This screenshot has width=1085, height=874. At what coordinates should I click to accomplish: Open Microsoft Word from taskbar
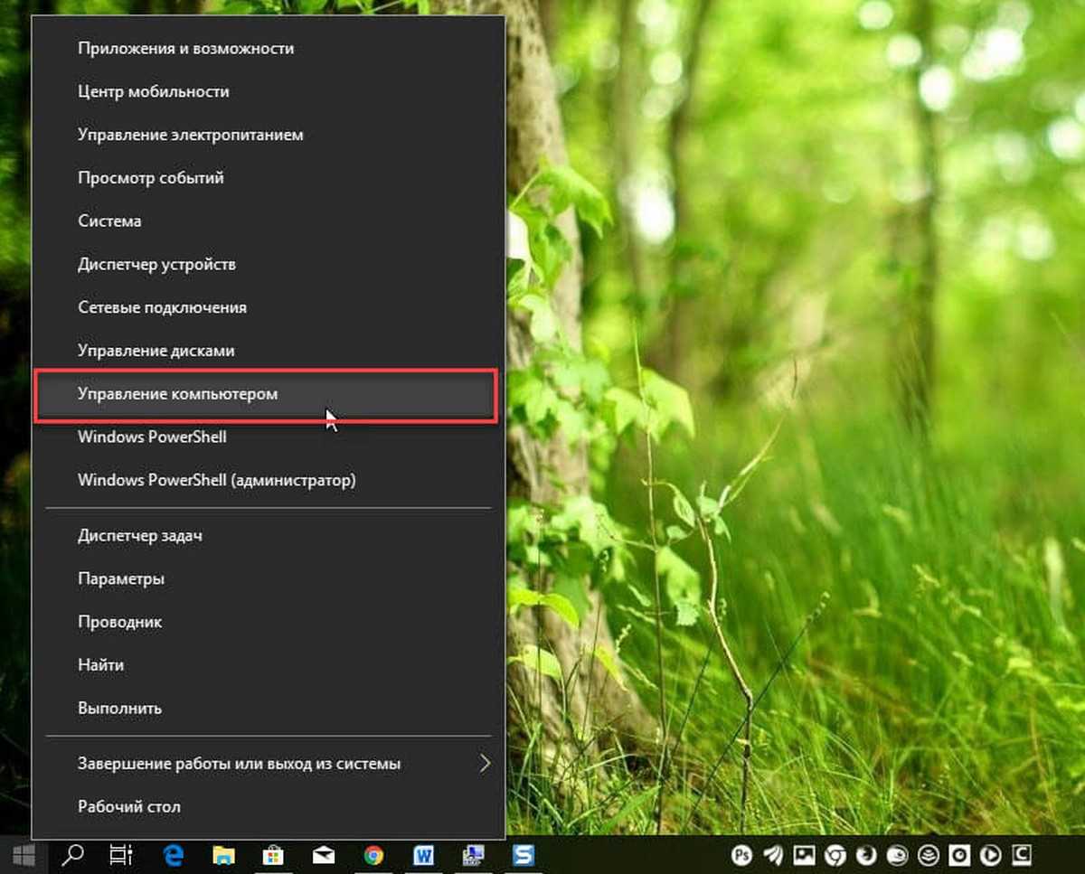[423, 854]
